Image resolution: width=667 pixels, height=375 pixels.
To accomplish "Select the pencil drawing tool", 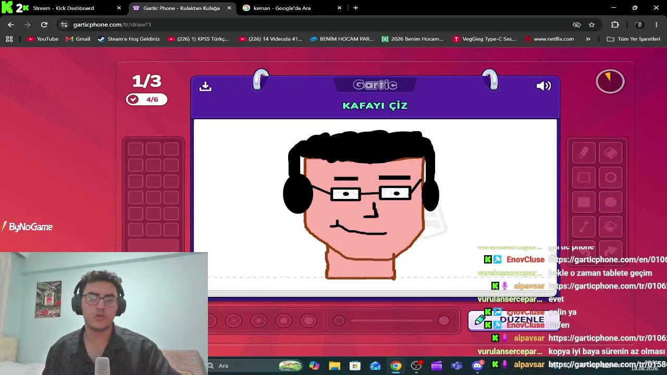I will 584,153.
